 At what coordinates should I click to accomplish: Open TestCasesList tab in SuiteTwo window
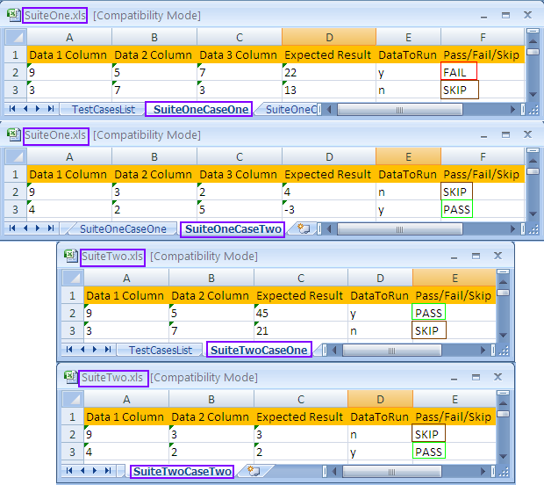161,350
